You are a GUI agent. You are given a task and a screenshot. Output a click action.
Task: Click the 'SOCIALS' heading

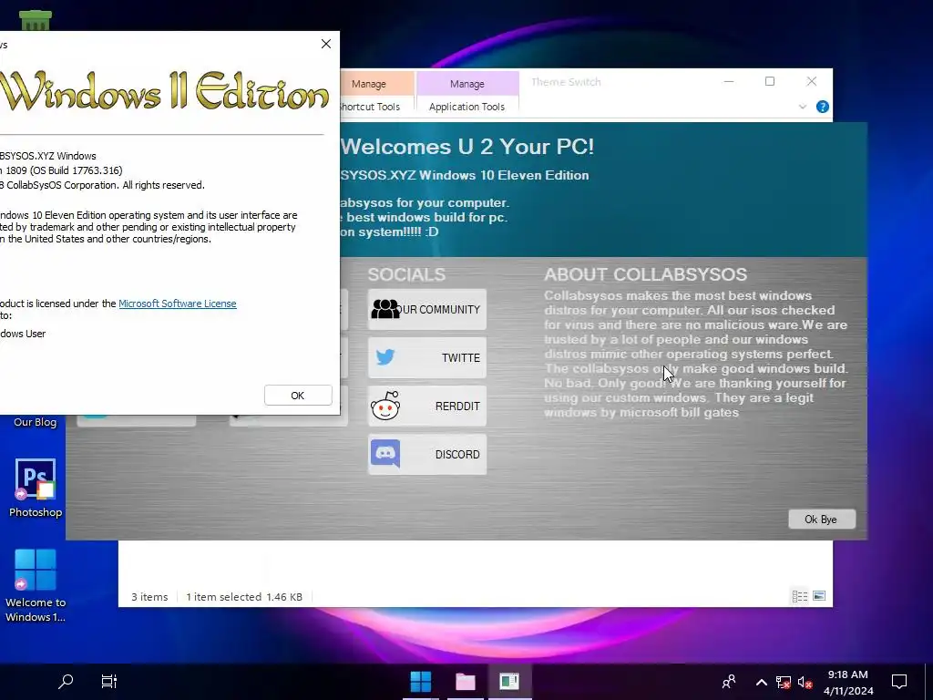pyautogui.click(x=406, y=274)
